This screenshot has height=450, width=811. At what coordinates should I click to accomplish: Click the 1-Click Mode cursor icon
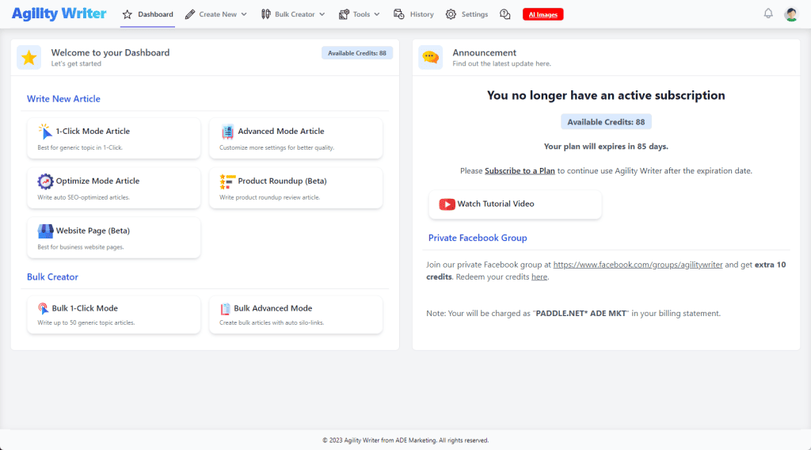click(x=45, y=132)
